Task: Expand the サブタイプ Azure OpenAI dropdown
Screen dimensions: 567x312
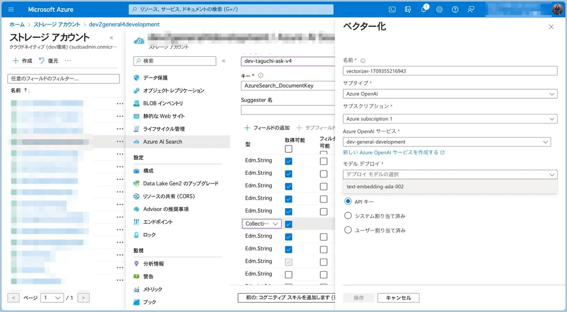Action: [x=450, y=94]
